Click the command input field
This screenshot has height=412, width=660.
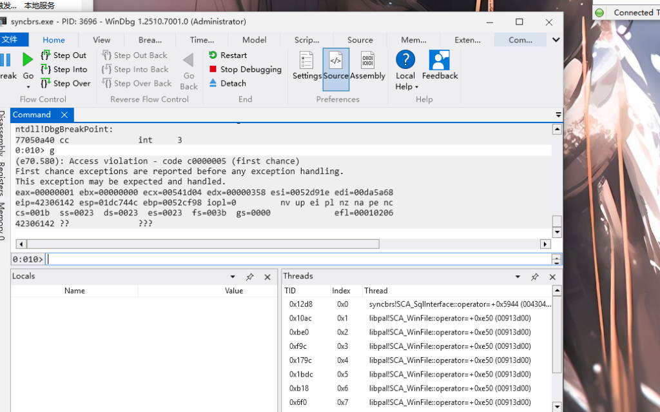click(296, 259)
